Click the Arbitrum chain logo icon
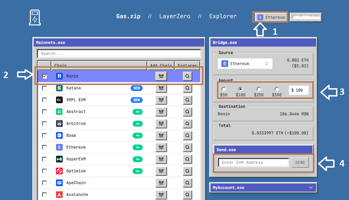Screen dimensions: 349x200 coord(59,123)
